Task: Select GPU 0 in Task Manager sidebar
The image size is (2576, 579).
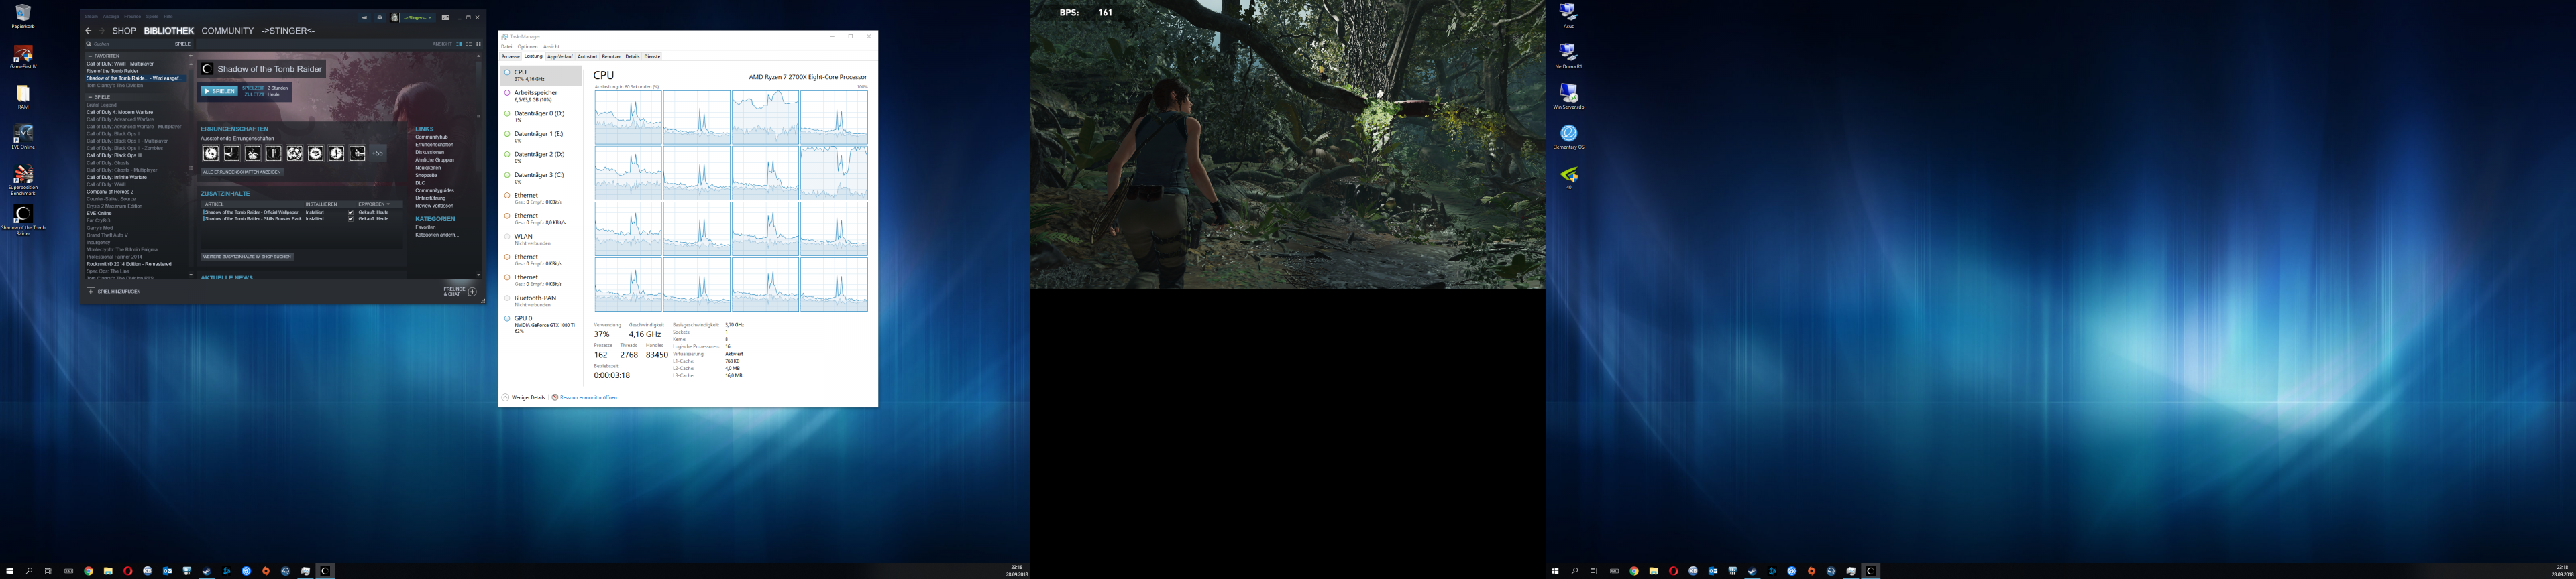Action: 541,324
